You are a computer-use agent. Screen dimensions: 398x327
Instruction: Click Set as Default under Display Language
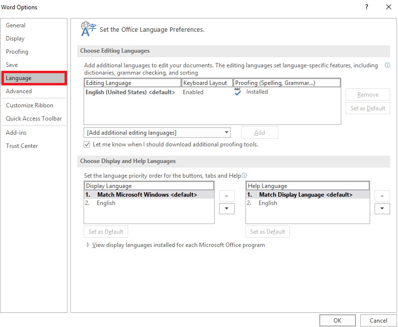coord(106,231)
